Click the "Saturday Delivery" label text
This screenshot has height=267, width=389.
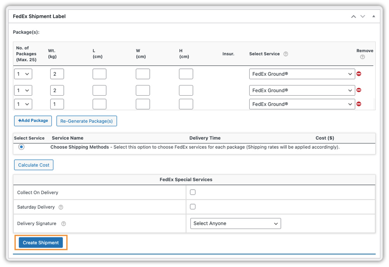click(x=36, y=207)
